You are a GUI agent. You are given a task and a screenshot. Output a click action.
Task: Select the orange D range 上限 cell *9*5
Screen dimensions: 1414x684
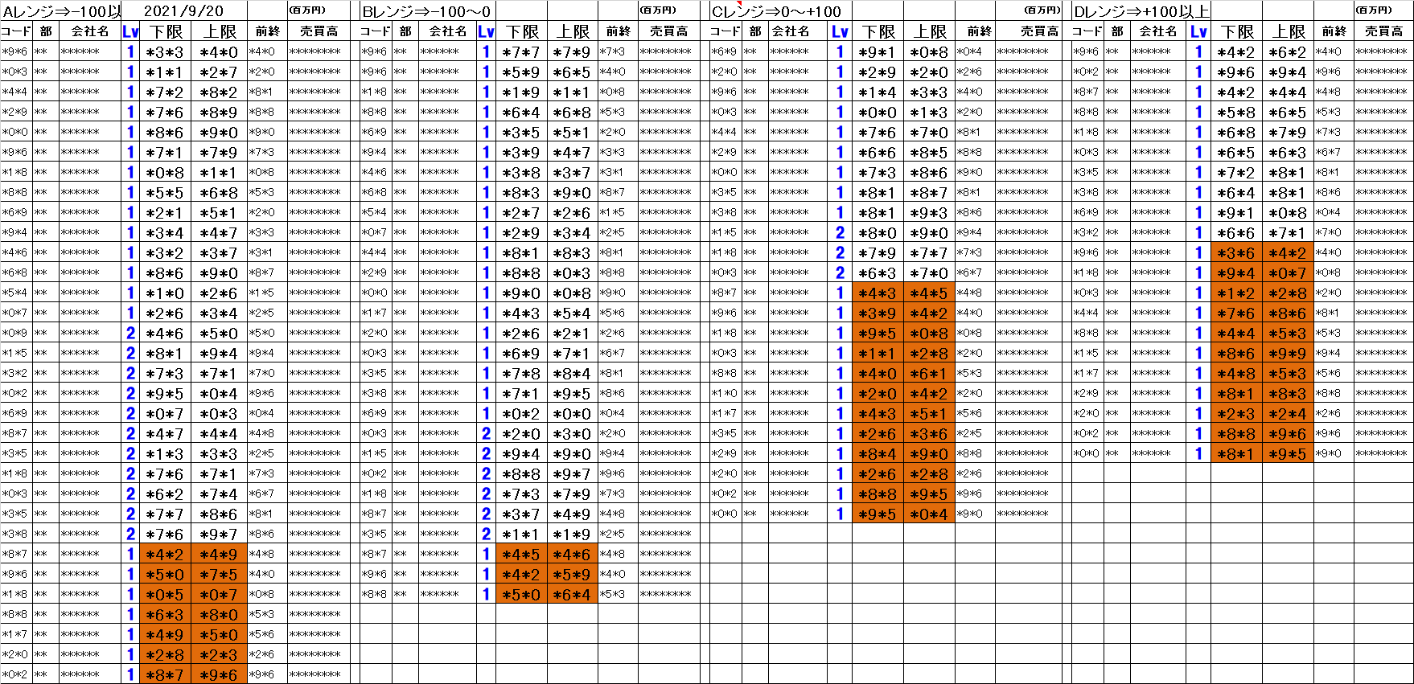pyautogui.click(x=1288, y=453)
